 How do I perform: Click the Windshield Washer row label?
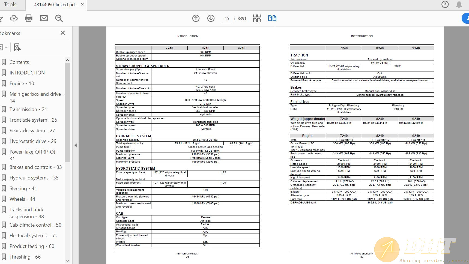pos(128,245)
